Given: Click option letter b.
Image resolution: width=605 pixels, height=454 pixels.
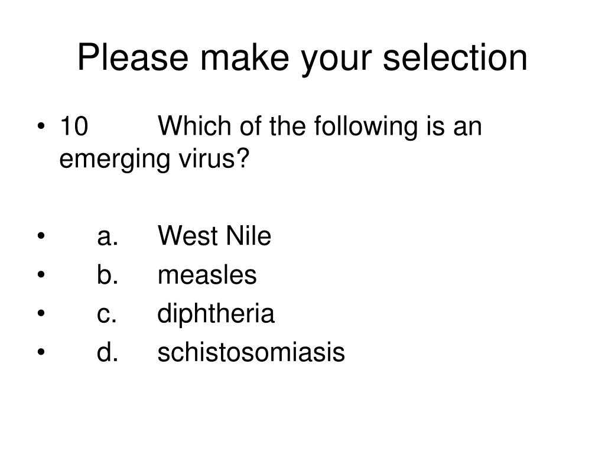Looking at the screenshot, I should (108, 275).
